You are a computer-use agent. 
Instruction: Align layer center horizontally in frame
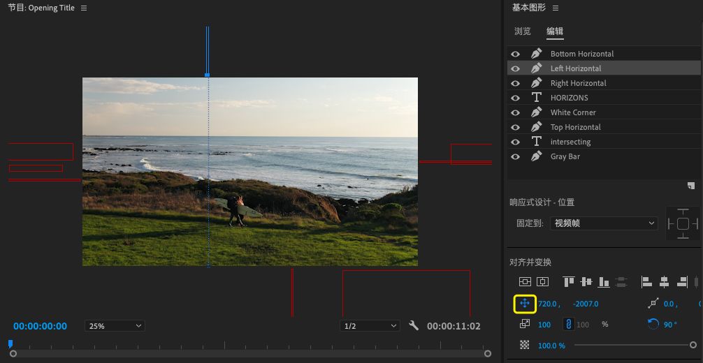coord(543,282)
